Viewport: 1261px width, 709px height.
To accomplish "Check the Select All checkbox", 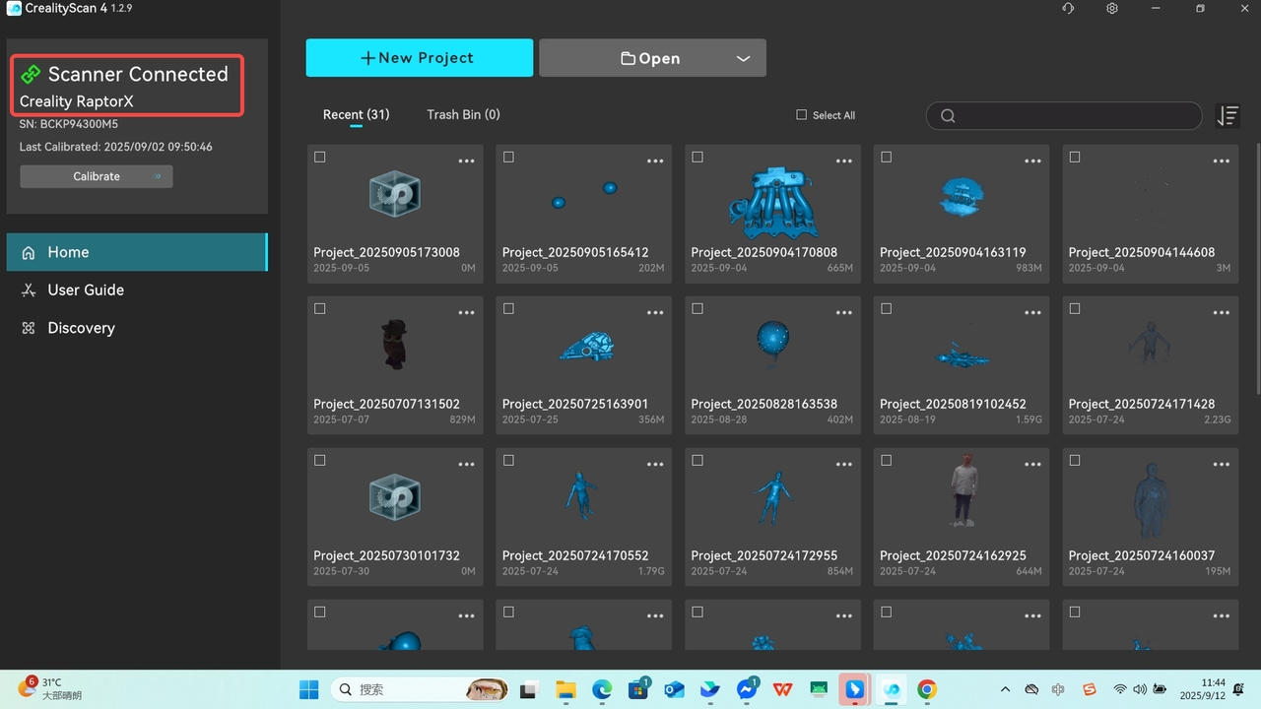I will 801,115.
